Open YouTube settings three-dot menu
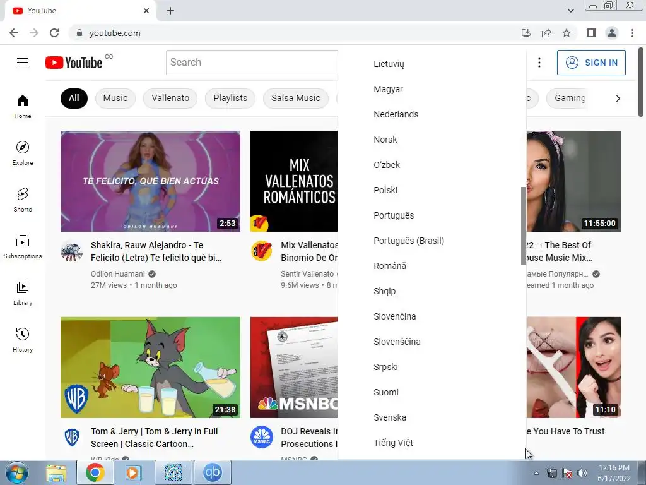This screenshot has width=646, height=485. tap(539, 63)
